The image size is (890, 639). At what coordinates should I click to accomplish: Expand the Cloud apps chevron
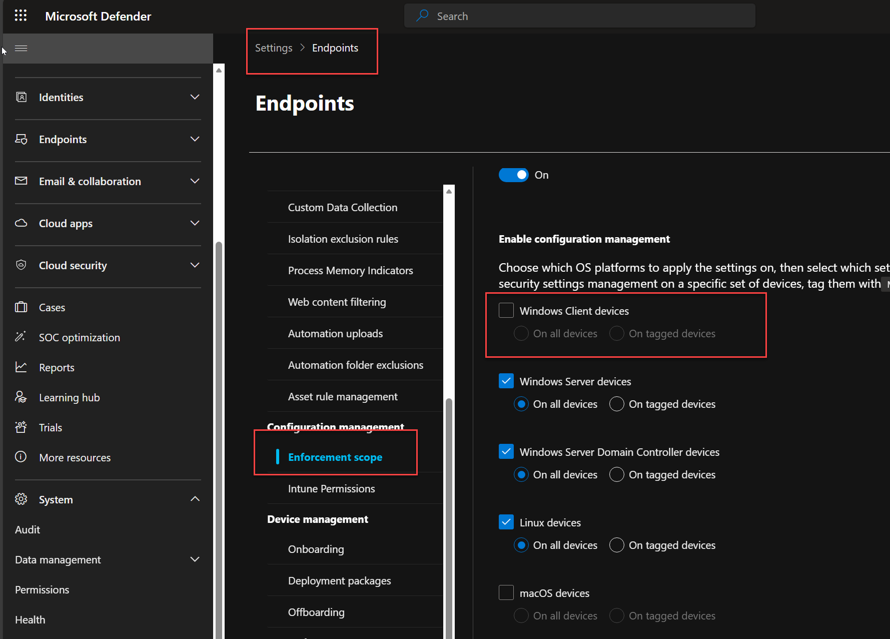pos(195,223)
